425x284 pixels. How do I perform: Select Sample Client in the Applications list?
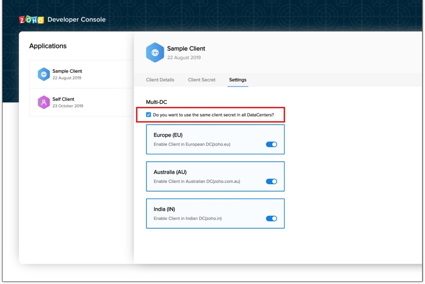[x=67, y=71]
